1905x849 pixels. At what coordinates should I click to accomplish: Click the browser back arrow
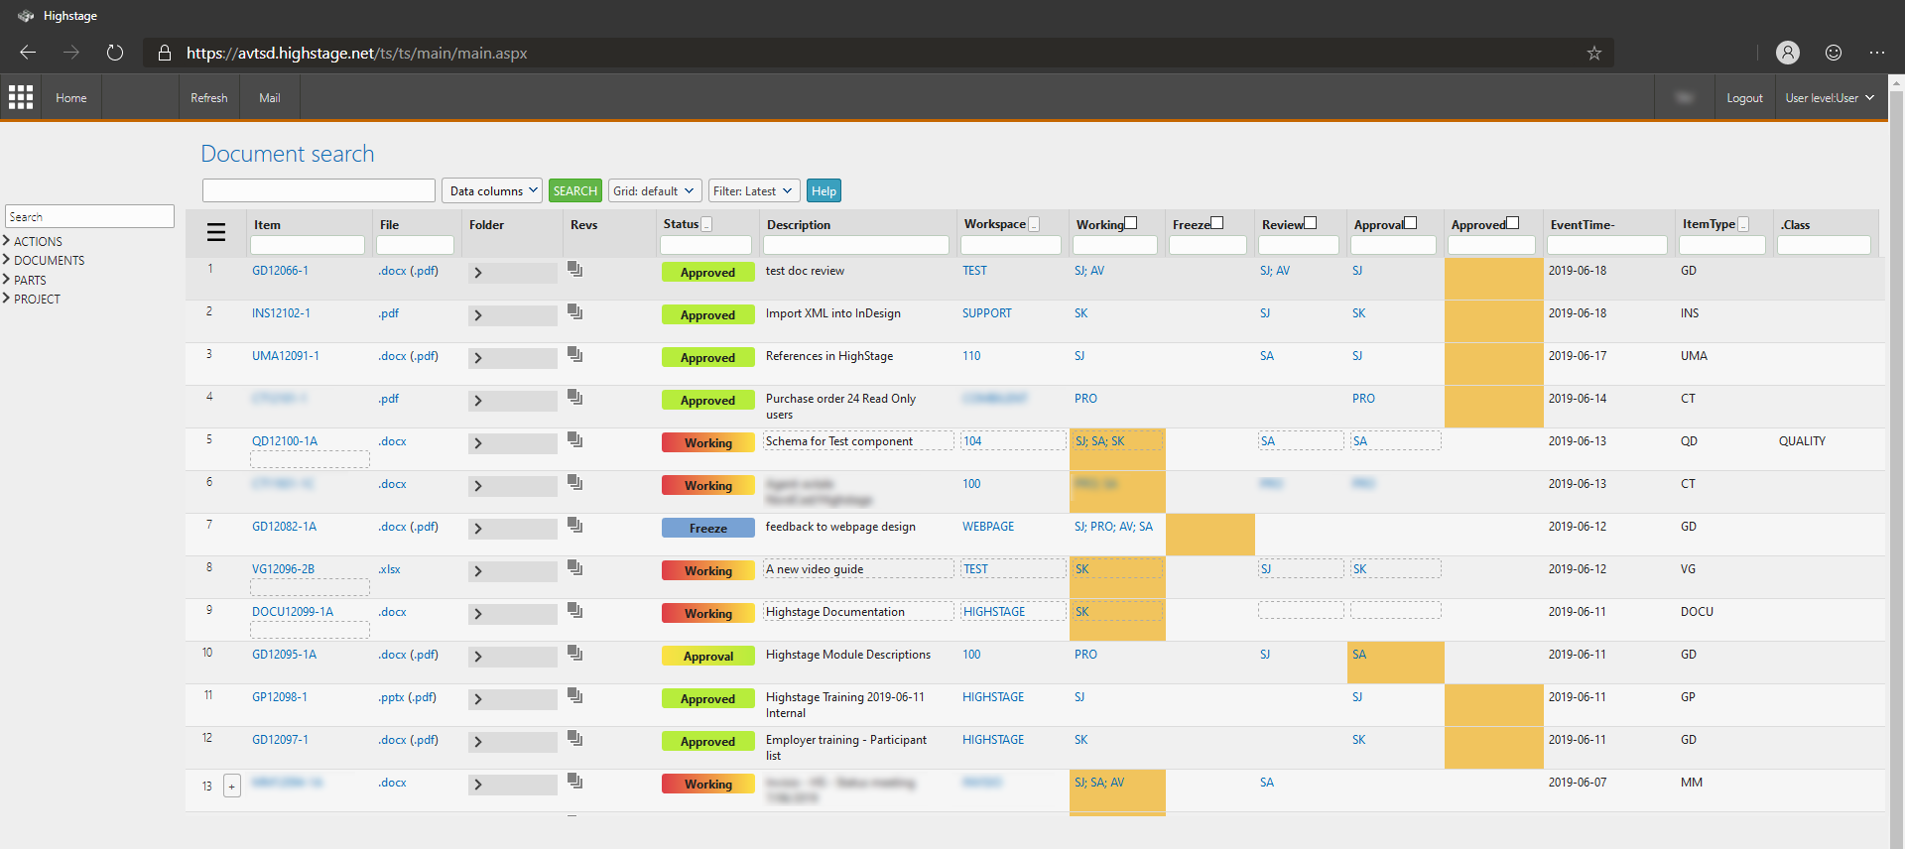pos(28,53)
